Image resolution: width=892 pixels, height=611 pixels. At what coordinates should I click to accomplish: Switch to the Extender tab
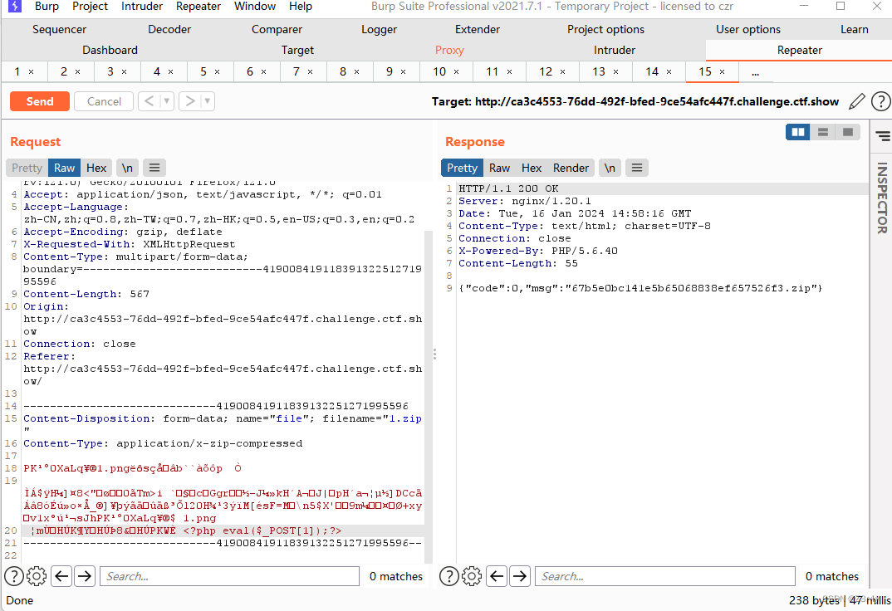pyautogui.click(x=478, y=29)
